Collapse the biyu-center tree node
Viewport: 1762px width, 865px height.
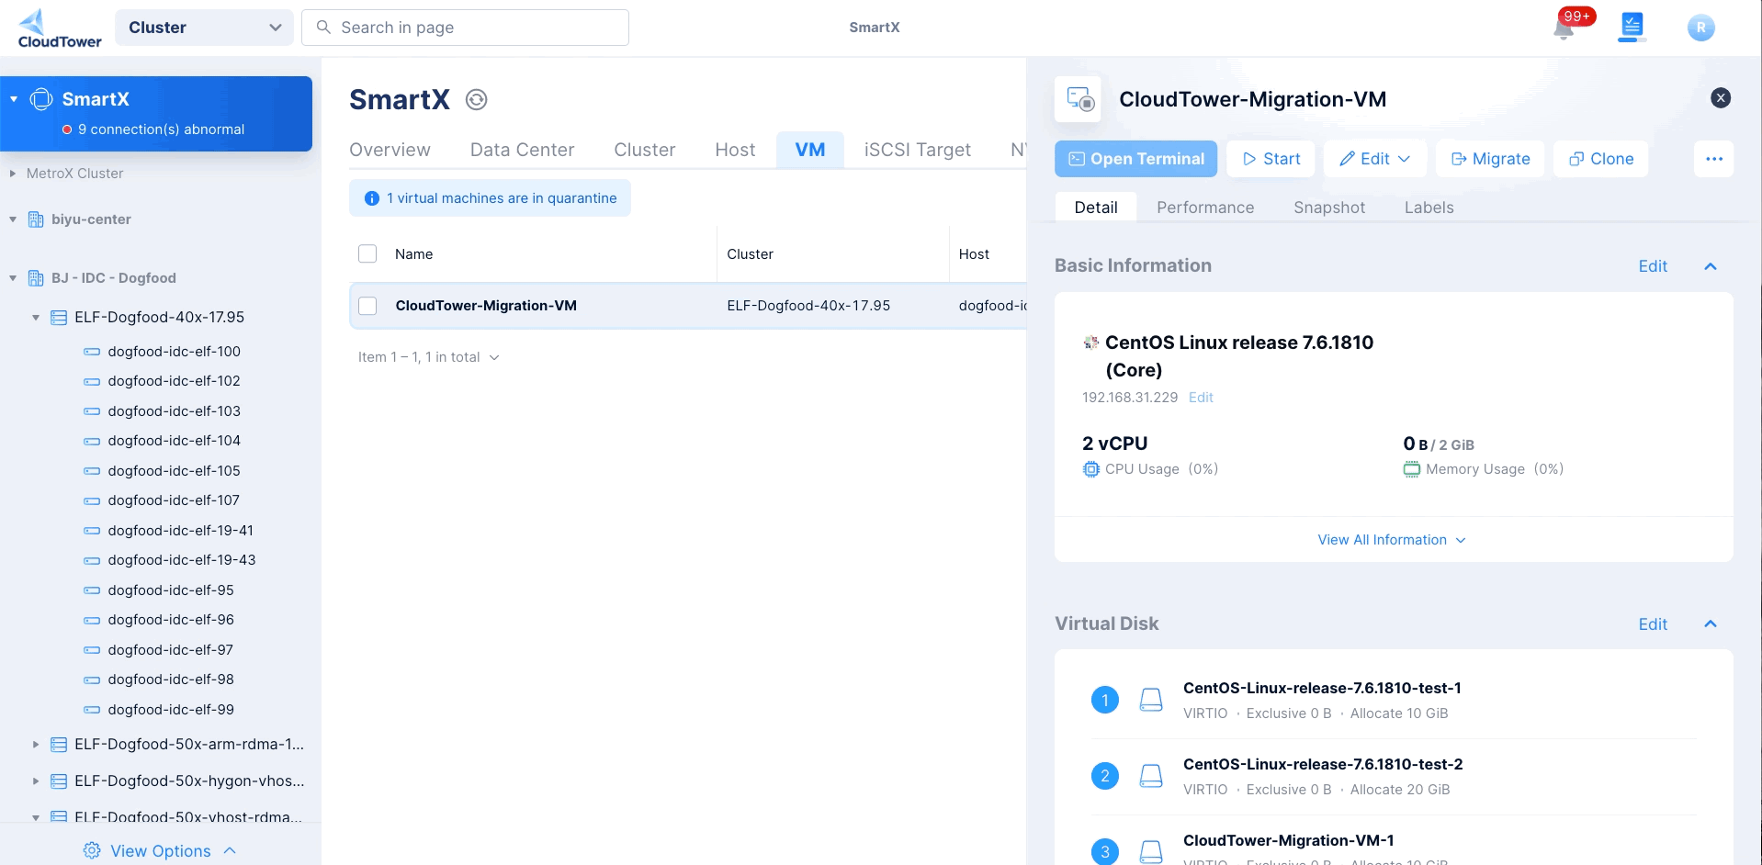tap(13, 219)
